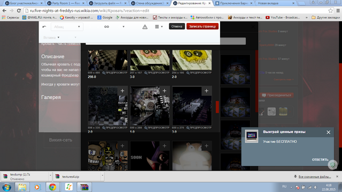Expand the Абзац paragraph format dropdown

(x=67, y=27)
